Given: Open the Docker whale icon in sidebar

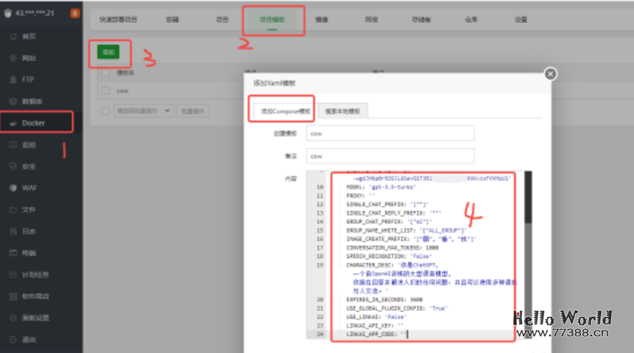Looking at the screenshot, I should [13, 123].
